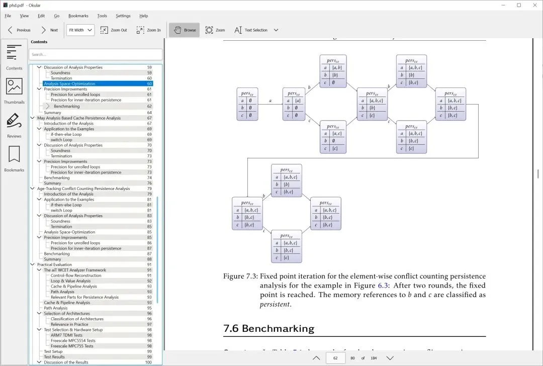543x366 pixels.
Task: Collapse Selection of Architectures node
Action: coord(39,313)
